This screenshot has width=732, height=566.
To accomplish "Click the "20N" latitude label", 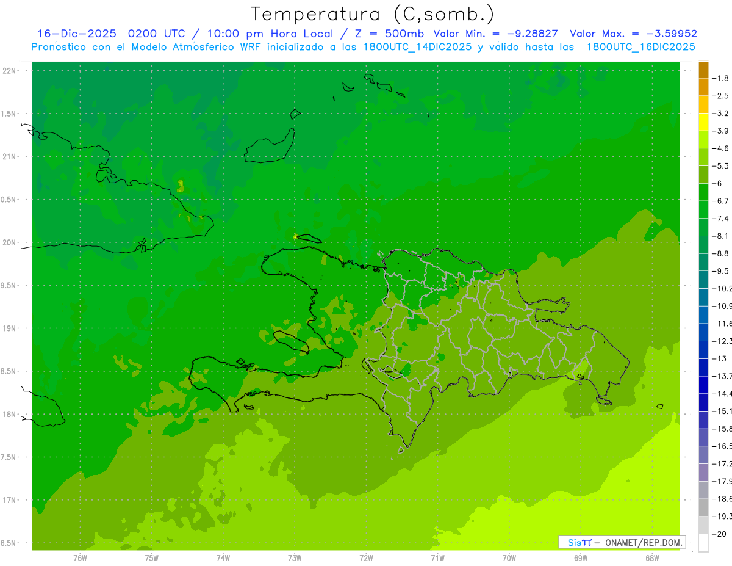I will (x=9, y=243).
